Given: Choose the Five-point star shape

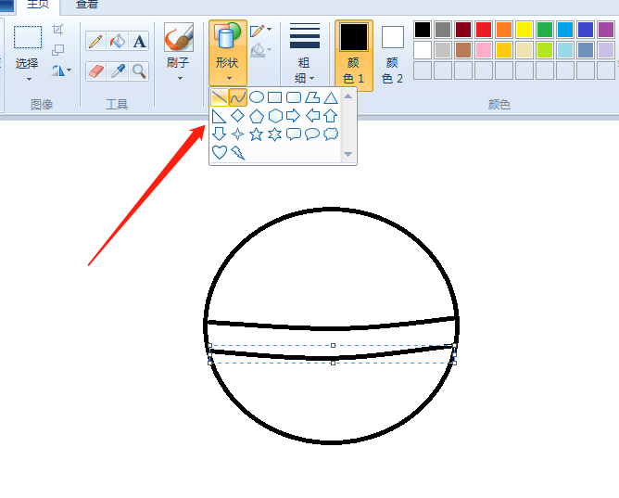Looking at the screenshot, I should [256, 134].
